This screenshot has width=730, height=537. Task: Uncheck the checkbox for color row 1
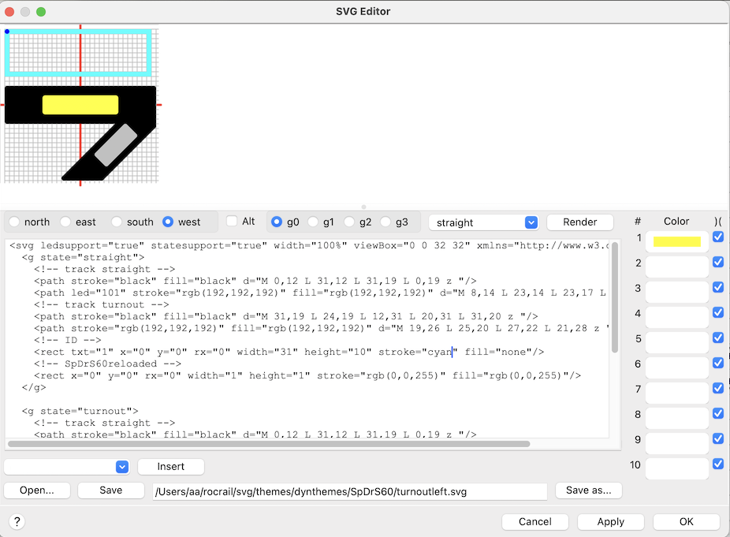pyautogui.click(x=717, y=237)
